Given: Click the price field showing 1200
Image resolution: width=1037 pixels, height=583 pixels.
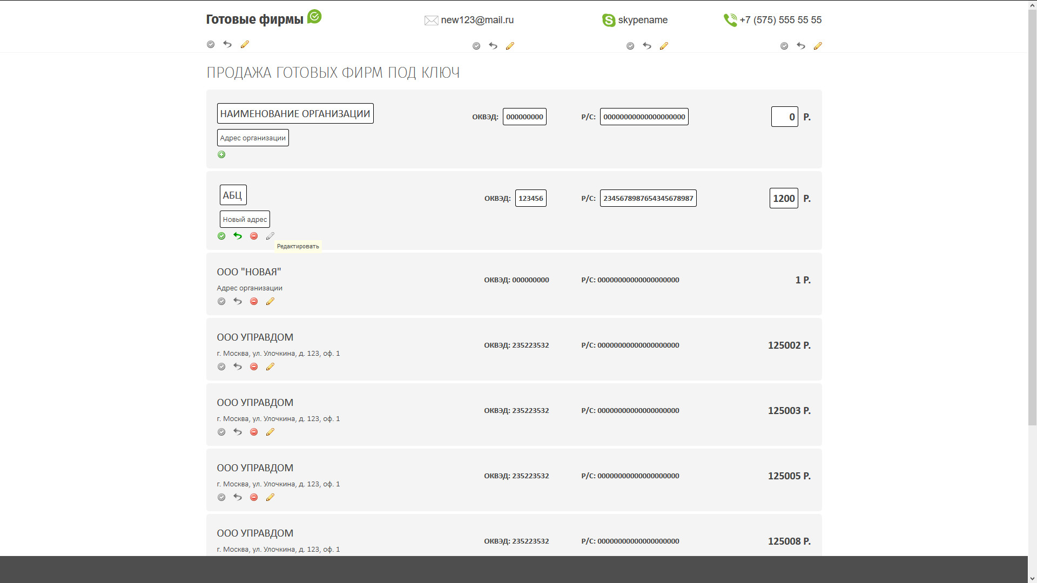Looking at the screenshot, I should (783, 198).
